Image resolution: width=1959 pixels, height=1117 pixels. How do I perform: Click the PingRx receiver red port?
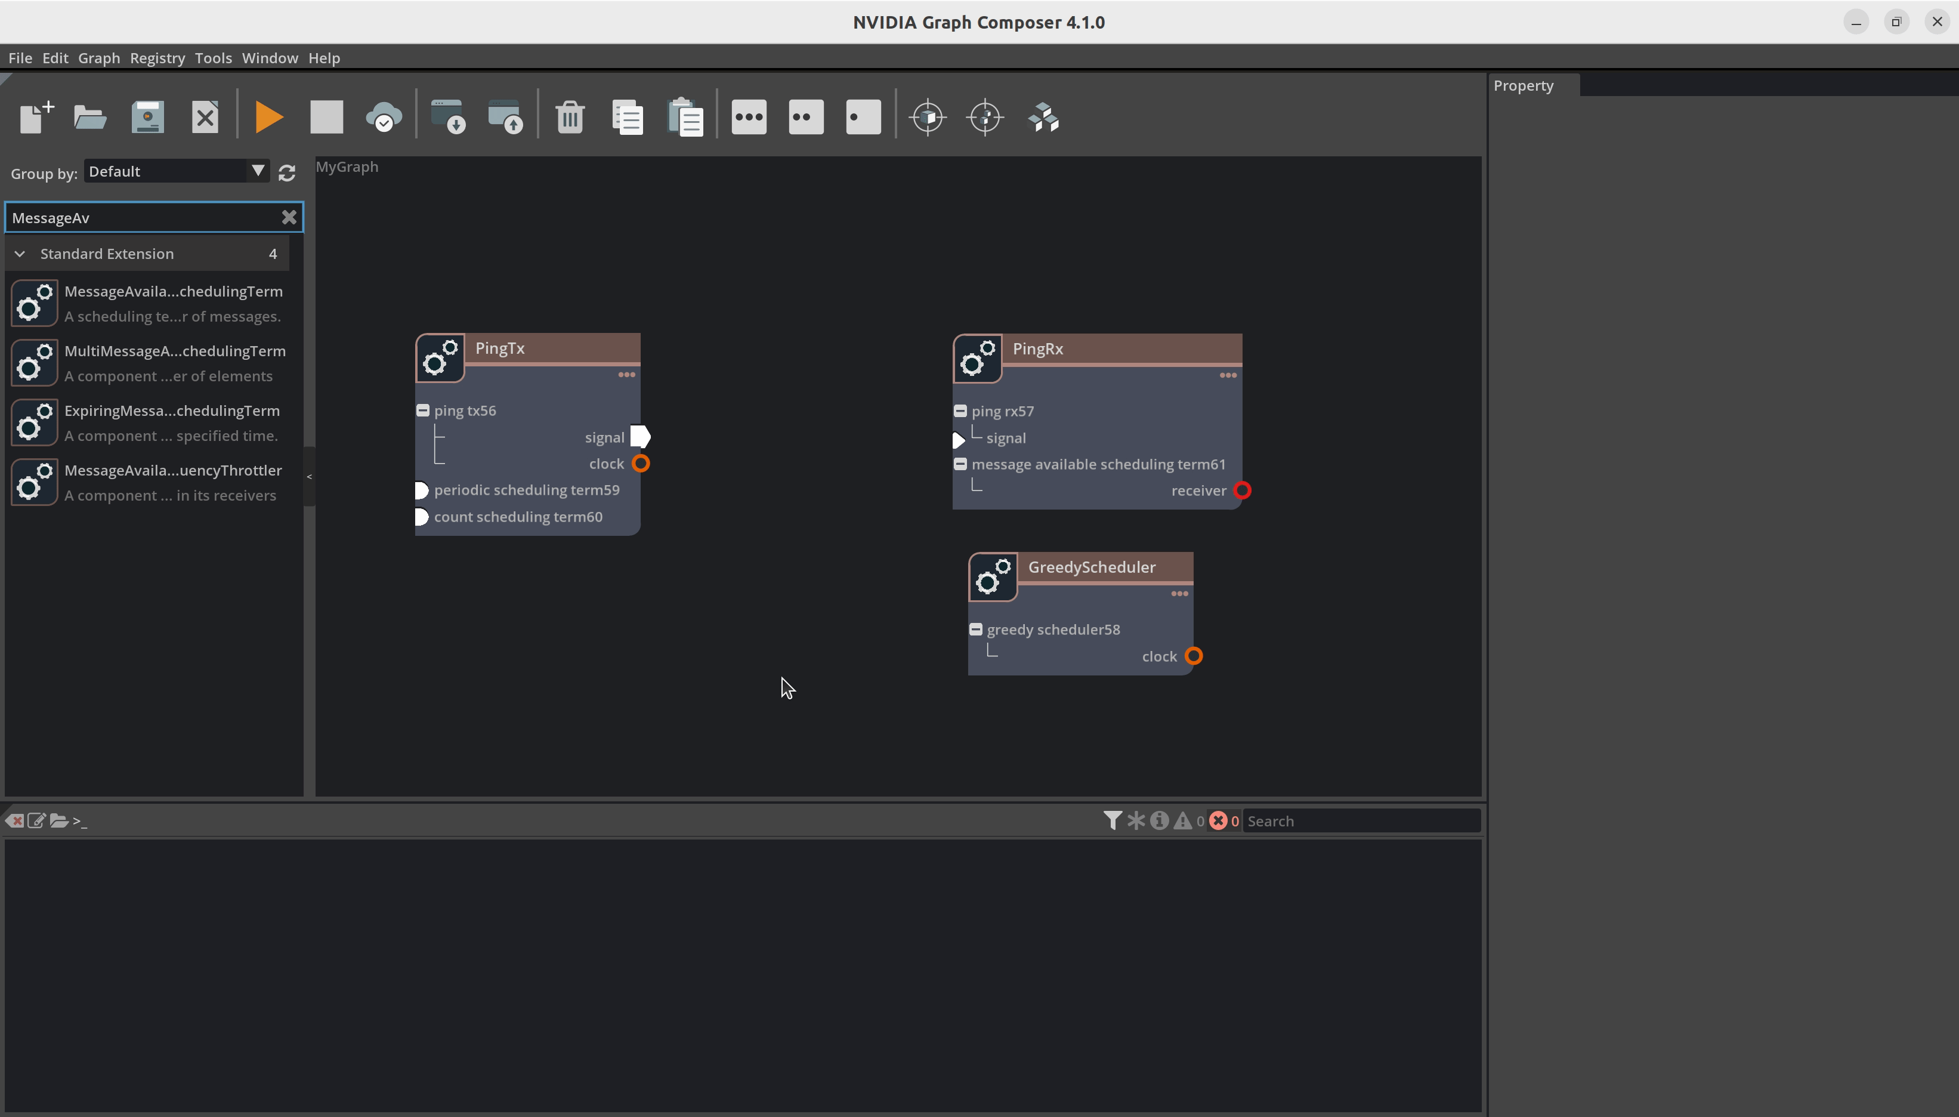[x=1243, y=490]
